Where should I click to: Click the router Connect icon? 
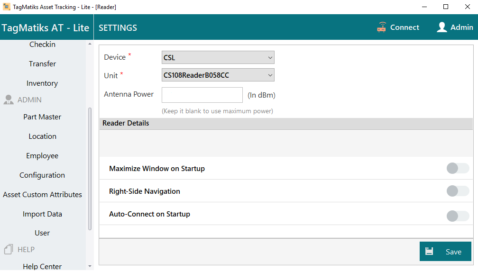click(382, 27)
